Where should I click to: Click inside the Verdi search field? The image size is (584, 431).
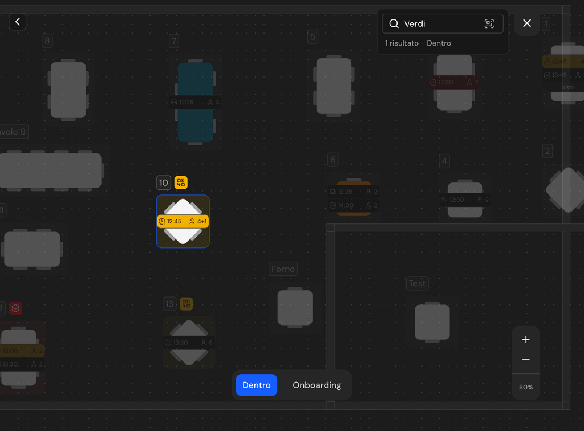[x=442, y=24]
